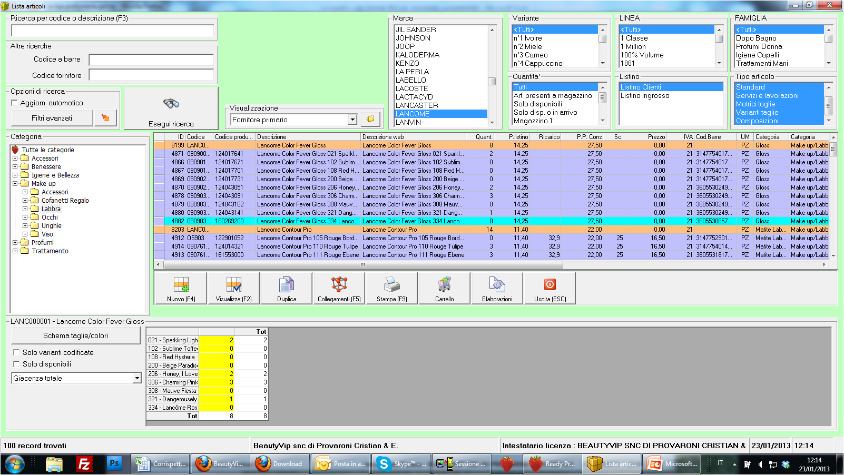Tick the Solo varianti codificate checkbox
The width and height of the screenshot is (844, 475).
coord(16,352)
